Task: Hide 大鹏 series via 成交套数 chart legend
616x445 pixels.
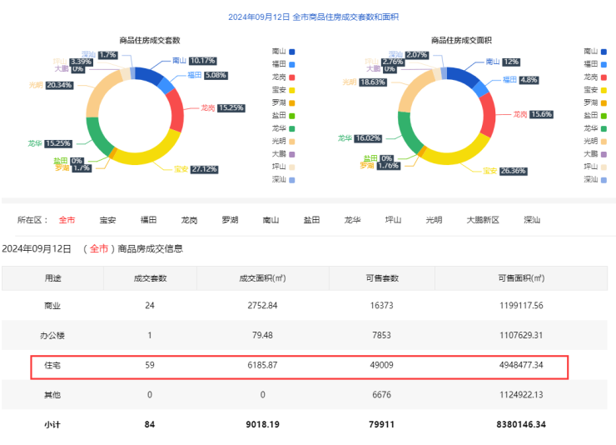Action: tap(282, 153)
